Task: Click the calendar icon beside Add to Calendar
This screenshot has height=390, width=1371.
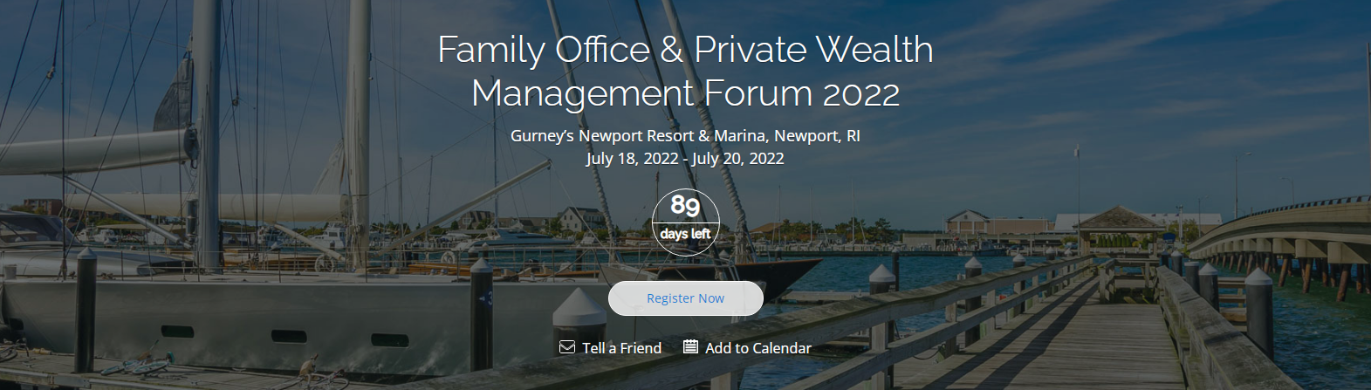Action: tap(690, 346)
